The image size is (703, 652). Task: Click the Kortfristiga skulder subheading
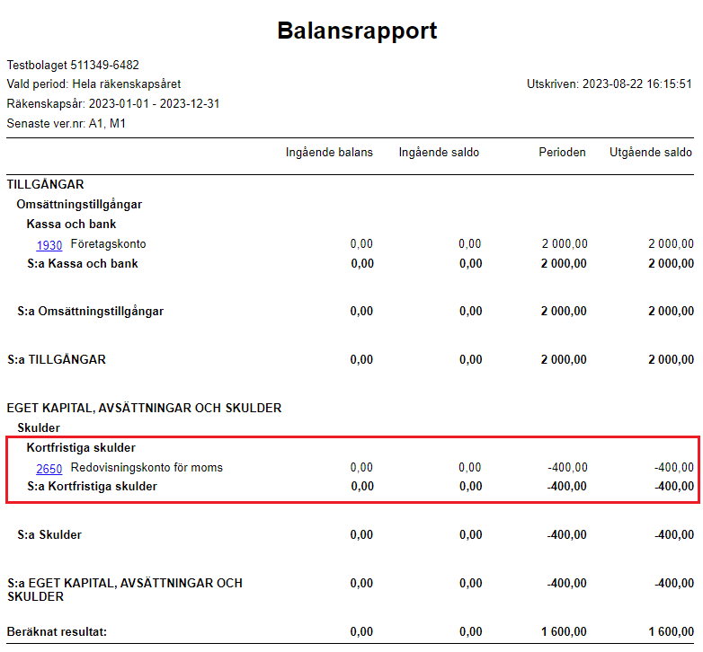(81, 447)
